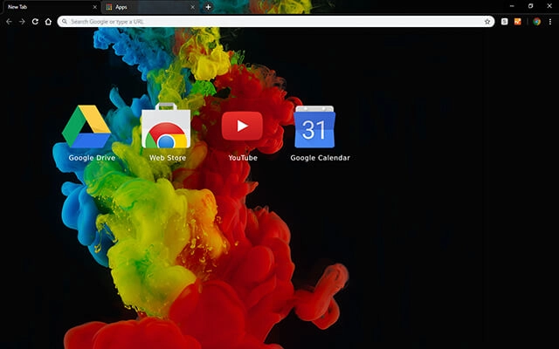
Task: Click the Home button in the toolbar
Action: [x=48, y=22]
